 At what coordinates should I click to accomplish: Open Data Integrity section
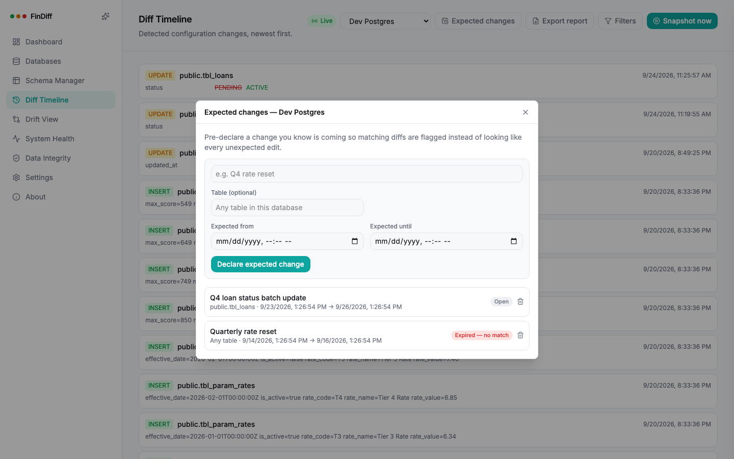pyautogui.click(x=61, y=158)
